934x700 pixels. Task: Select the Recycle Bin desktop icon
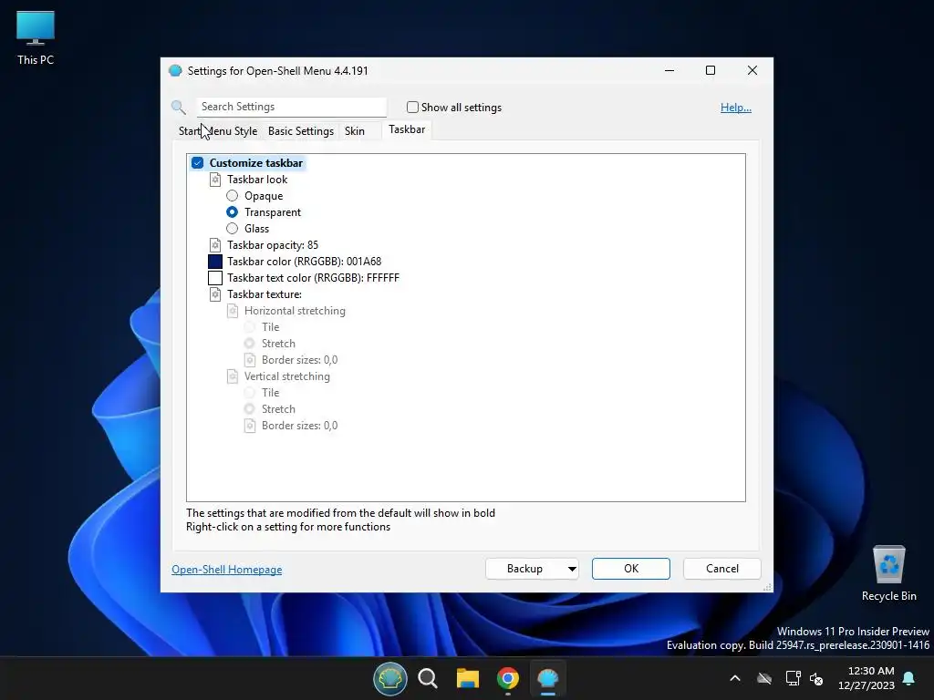point(888,573)
